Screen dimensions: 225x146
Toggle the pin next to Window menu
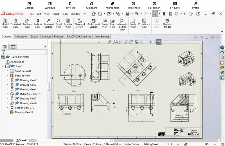point(85,14)
